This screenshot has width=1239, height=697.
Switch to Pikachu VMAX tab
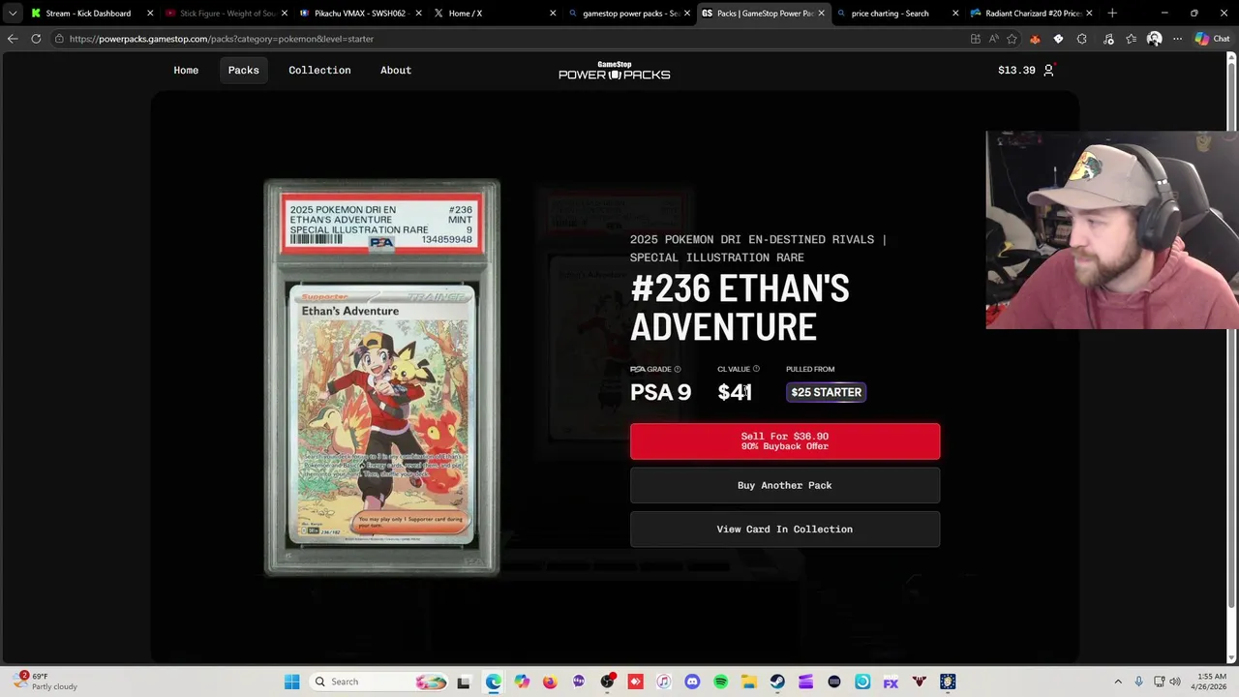[360, 14]
